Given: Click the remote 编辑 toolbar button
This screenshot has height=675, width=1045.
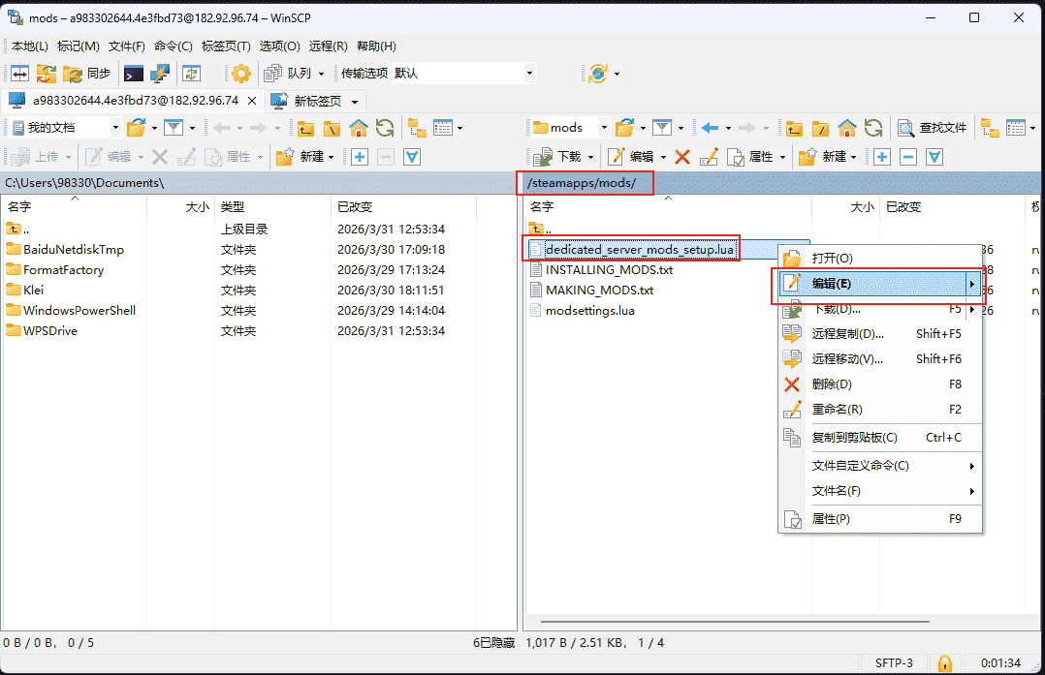Looking at the screenshot, I should point(631,157).
